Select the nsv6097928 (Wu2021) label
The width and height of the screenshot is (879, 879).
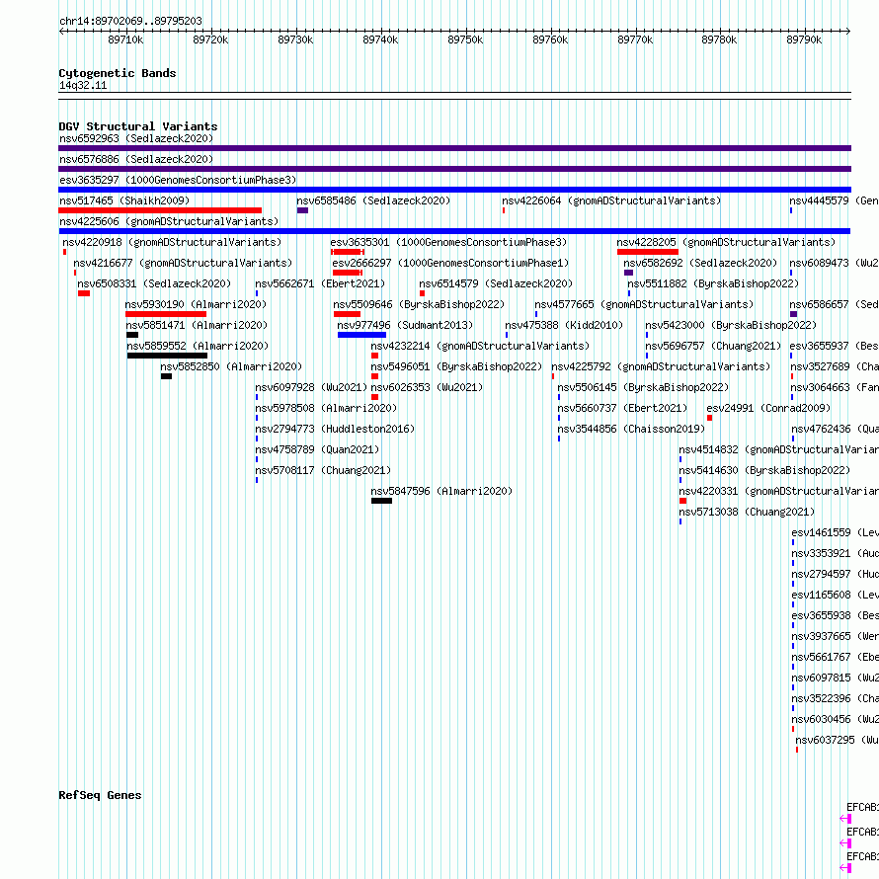311,387
